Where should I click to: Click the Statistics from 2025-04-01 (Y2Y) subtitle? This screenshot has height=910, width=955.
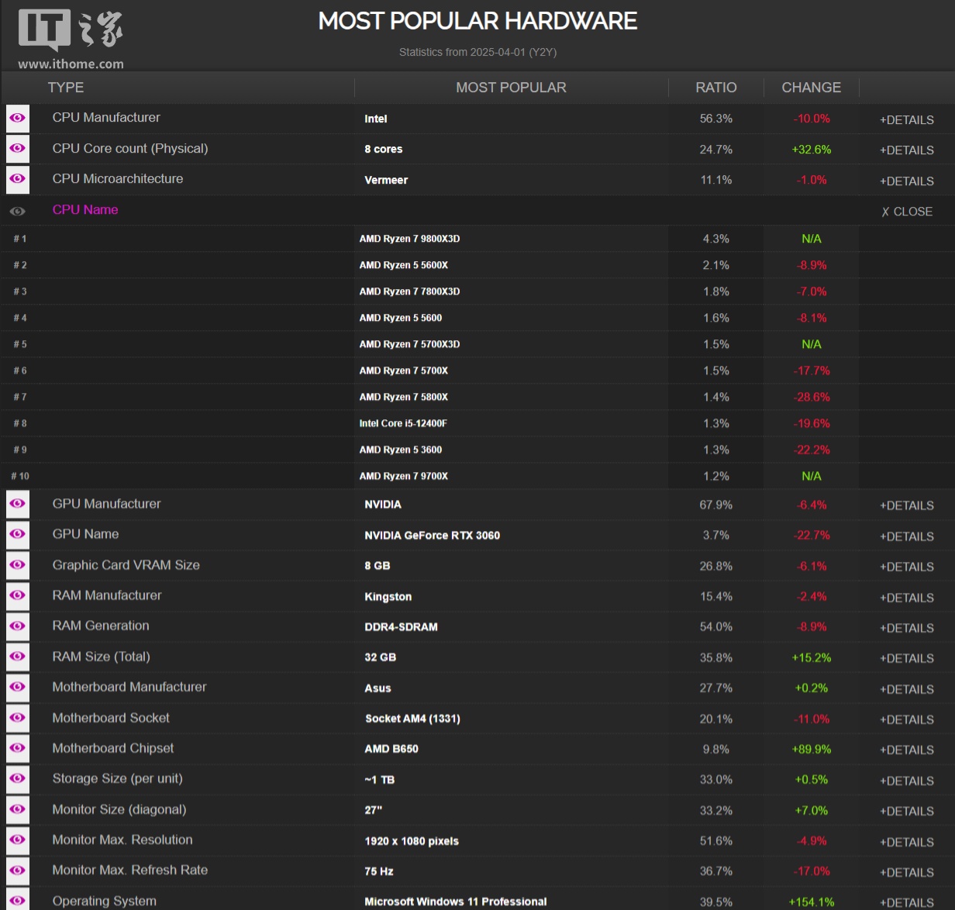pos(477,52)
